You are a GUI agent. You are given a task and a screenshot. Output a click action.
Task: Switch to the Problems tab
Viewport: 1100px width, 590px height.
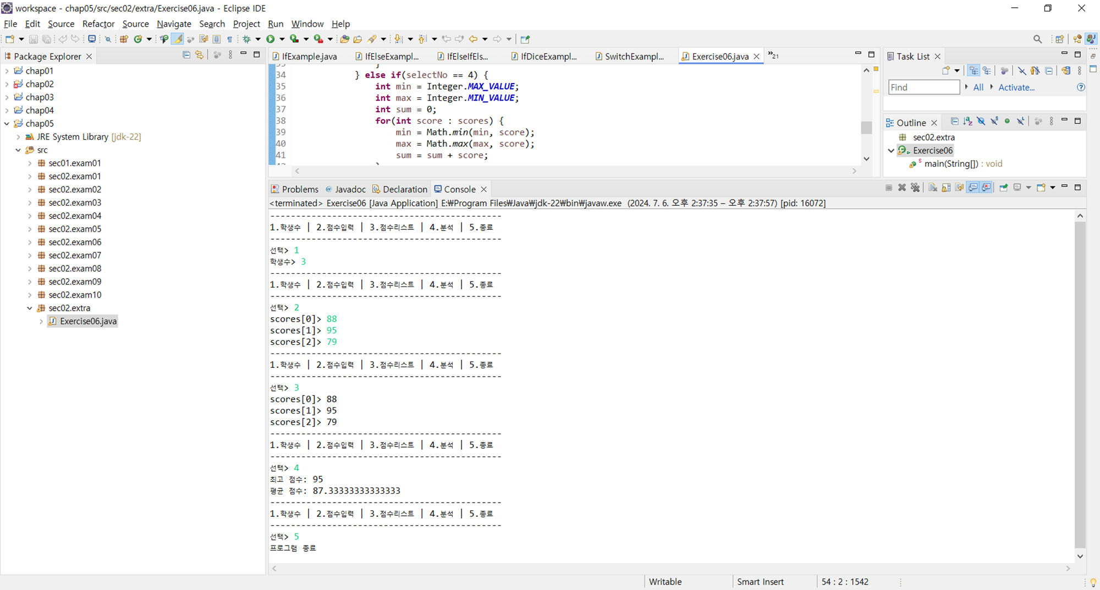pos(295,189)
